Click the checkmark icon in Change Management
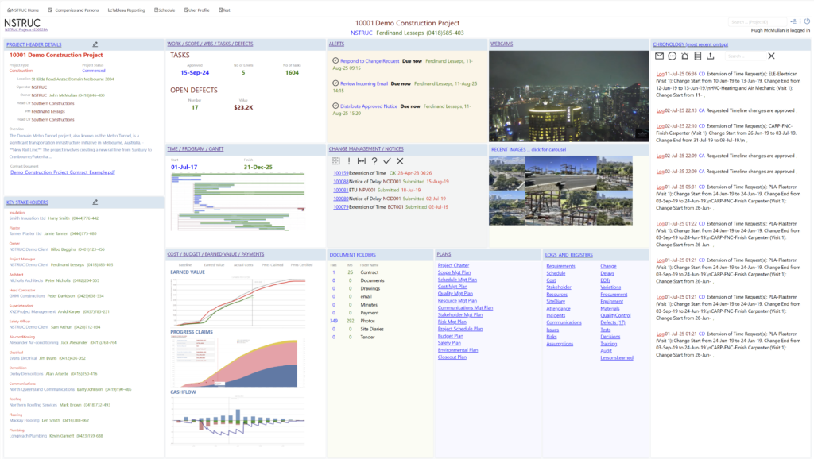 click(x=387, y=161)
